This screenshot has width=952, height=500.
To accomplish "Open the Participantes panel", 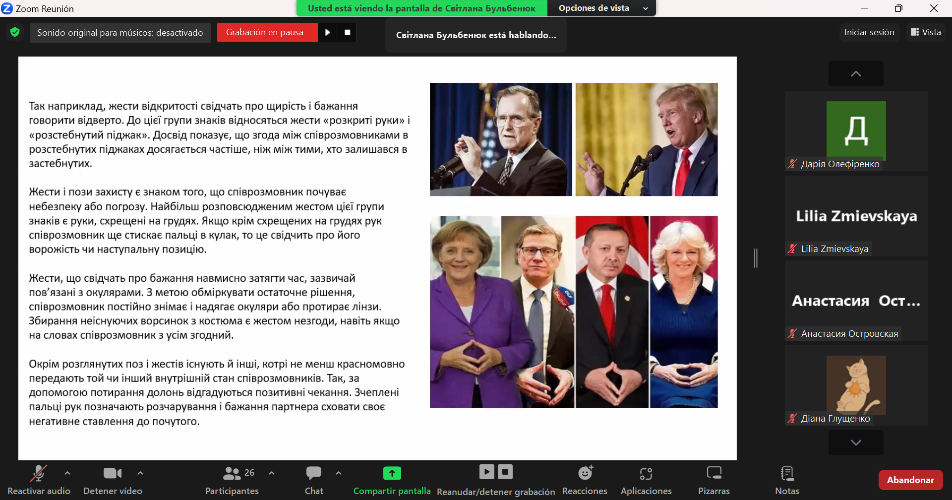I will pyautogui.click(x=232, y=480).
